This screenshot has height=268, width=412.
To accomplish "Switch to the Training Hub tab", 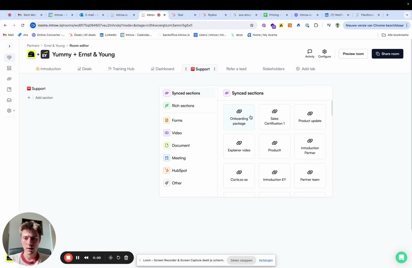I will pos(121,69).
